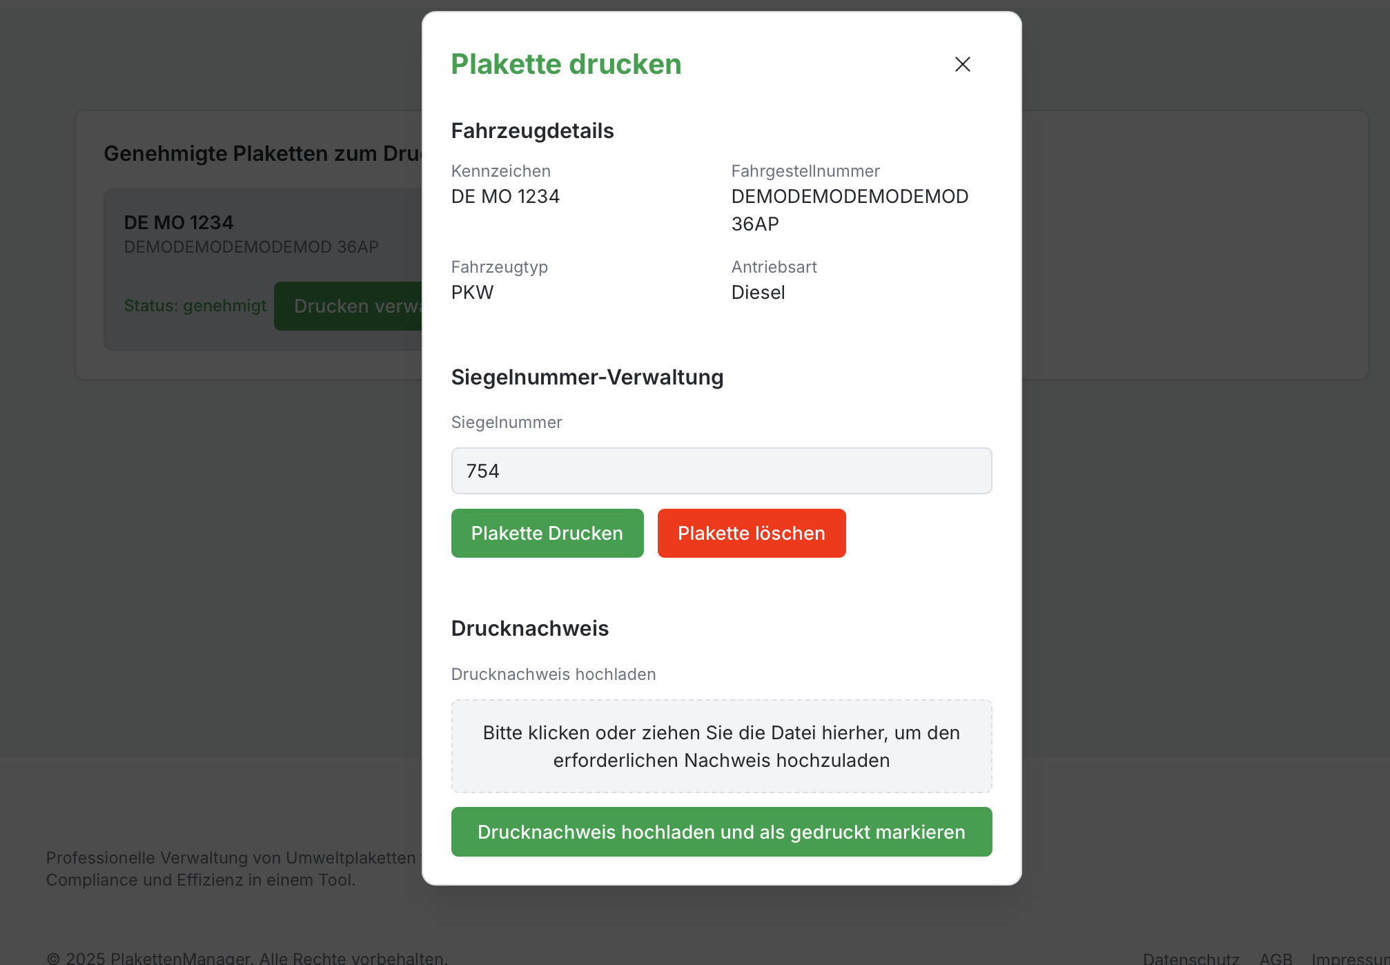
Task: Click the Kennzeichen value in the dialog
Action: tap(505, 197)
